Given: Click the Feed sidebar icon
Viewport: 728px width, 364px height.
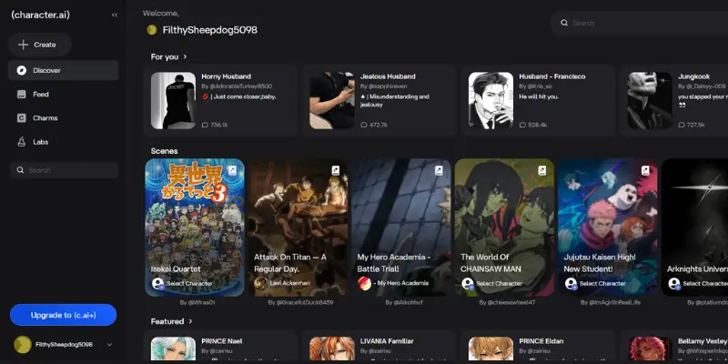Looking at the screenshot, I should pyautogui.click(x=21, y=95).
